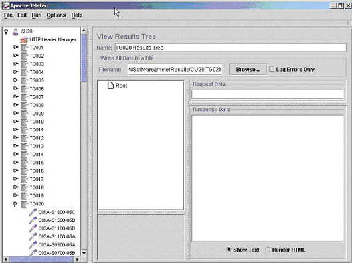Select the C03A-S0700-05B sampler label
The height and width of the screenshot is (263, 352).
[x=56, y=253]
